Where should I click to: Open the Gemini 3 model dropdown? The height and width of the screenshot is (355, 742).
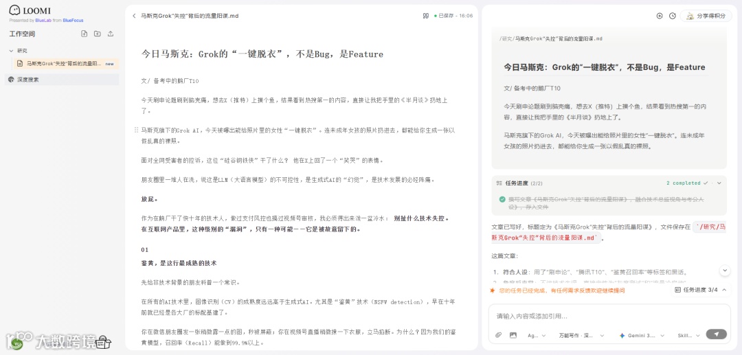642,335
